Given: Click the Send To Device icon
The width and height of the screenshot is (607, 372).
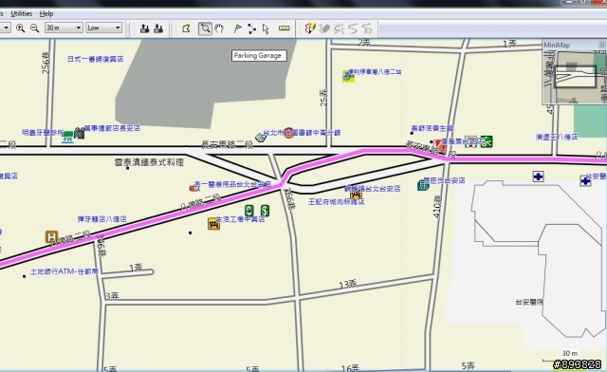Looking at the screenshot, I should click(144, 28).
